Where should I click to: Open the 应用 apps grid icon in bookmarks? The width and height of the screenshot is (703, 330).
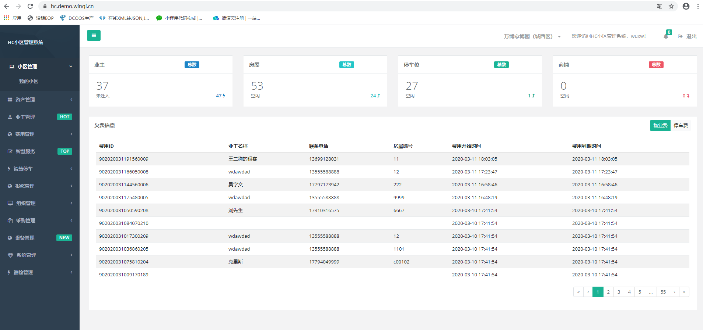point(7,18)
